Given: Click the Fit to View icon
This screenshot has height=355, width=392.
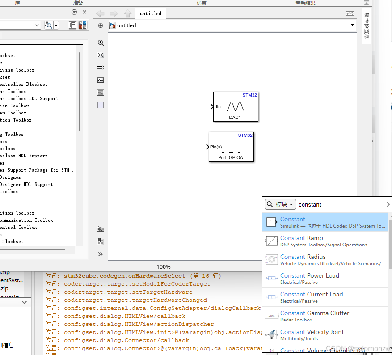Looking at the screenshot, I should 101,55.
